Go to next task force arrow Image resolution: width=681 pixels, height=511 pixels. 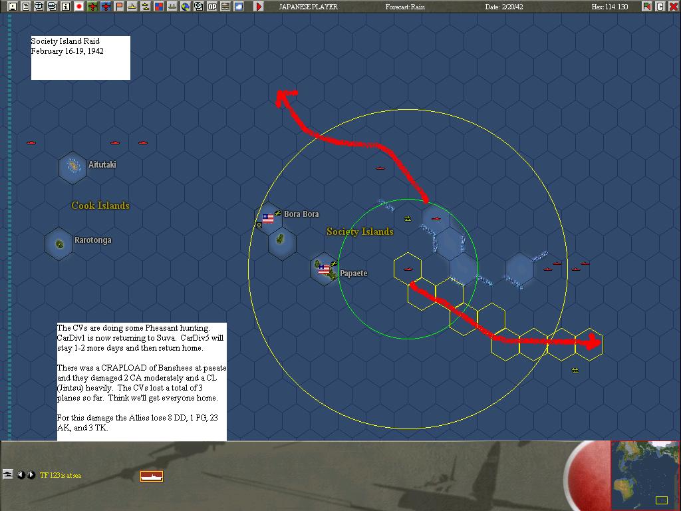tap(31, 475)
